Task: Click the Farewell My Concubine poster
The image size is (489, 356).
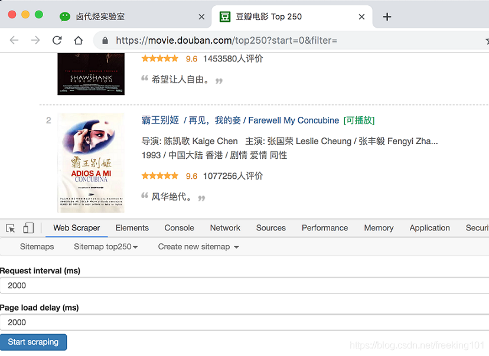Action: point(91,163)
